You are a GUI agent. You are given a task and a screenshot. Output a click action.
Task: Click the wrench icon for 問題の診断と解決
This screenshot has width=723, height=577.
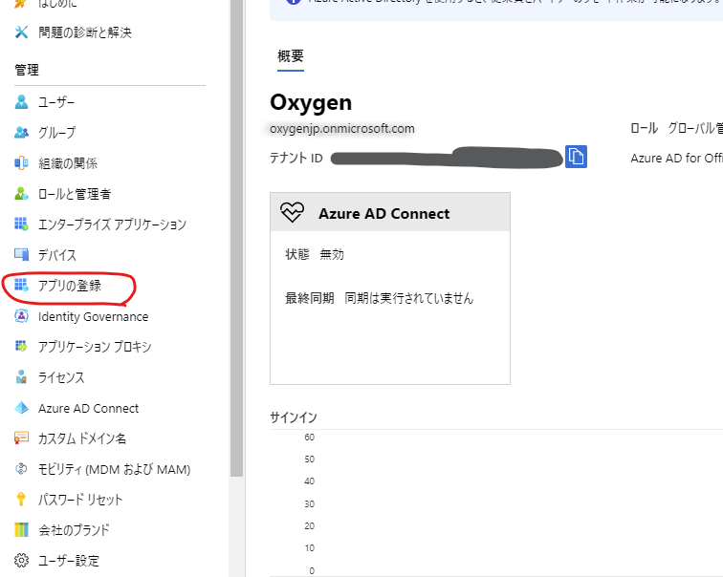[21, 32]
